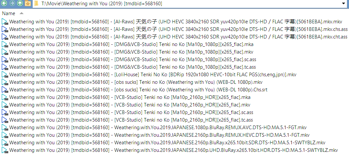Select the LoliHouse Tenki No Ko BDRip filename

[153, 75]
